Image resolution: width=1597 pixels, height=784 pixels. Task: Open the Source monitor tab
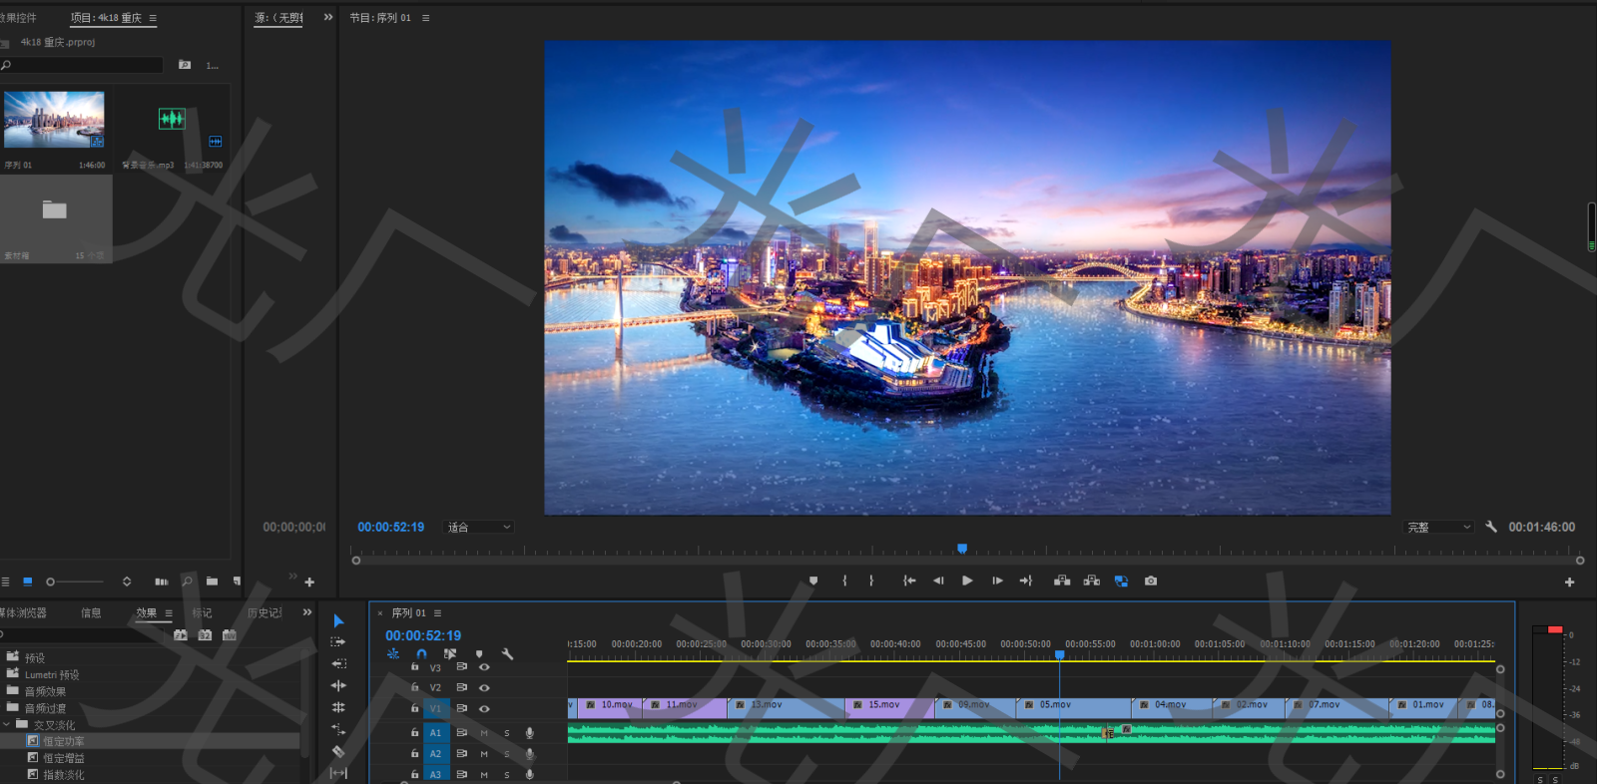(278, 18)
